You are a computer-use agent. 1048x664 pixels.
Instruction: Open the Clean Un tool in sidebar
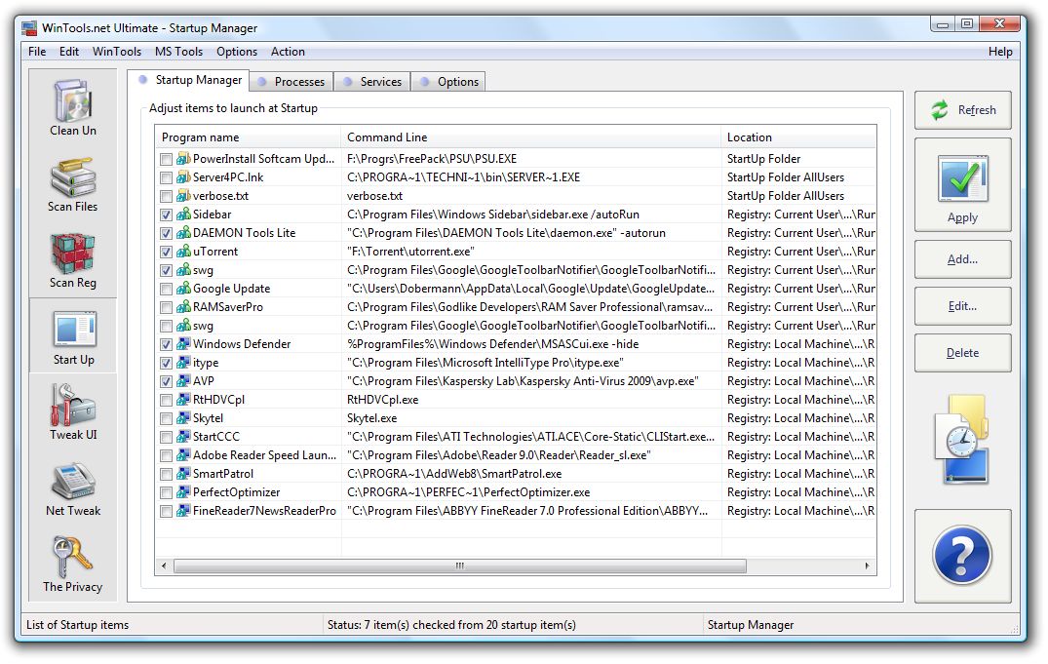(x=73, y=106)
